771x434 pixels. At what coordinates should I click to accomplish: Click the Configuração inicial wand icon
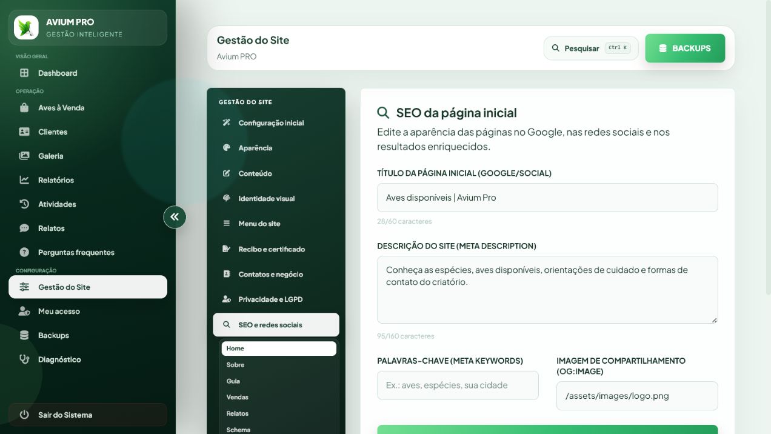(227, 123)
